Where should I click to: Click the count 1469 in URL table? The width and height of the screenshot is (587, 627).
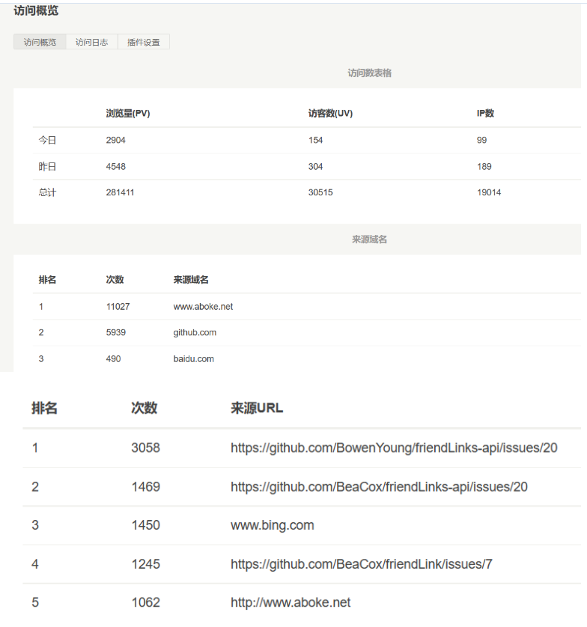146,486
